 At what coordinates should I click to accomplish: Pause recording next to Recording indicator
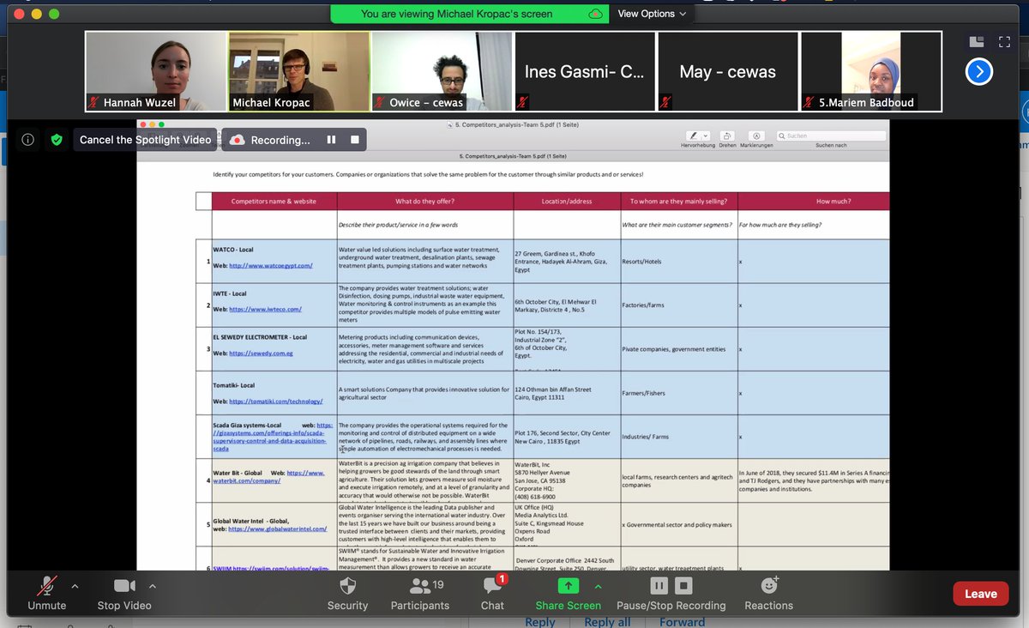[331, 140]
